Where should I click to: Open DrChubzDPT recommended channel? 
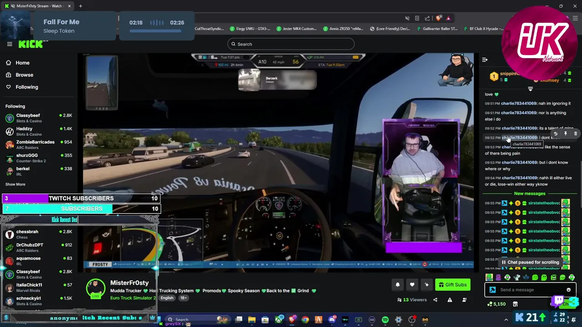39,248
